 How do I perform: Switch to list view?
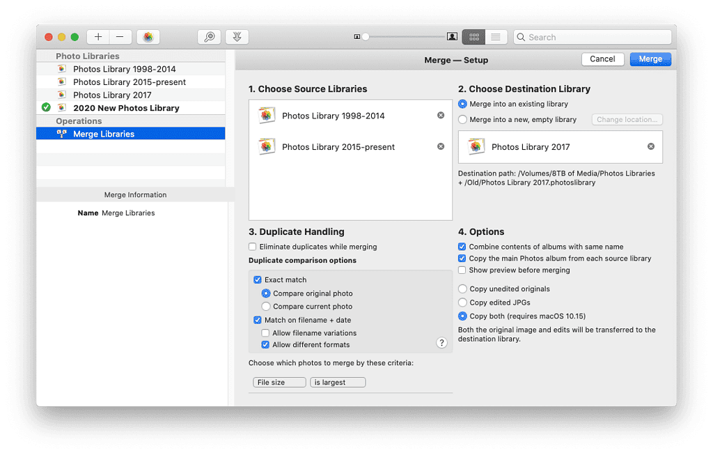tap(496, 37)
